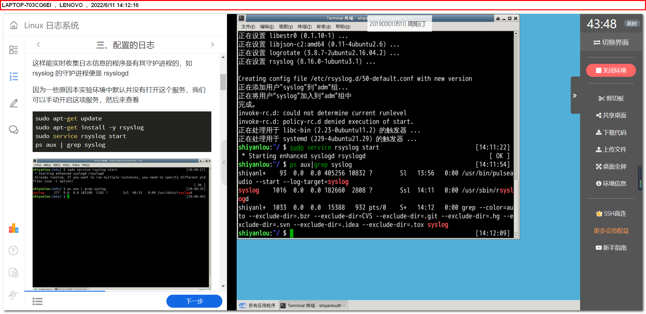Click the help question mark icon
Image resolution: width=646 pixels, height=314 pixels.
(x=13, y=250)
